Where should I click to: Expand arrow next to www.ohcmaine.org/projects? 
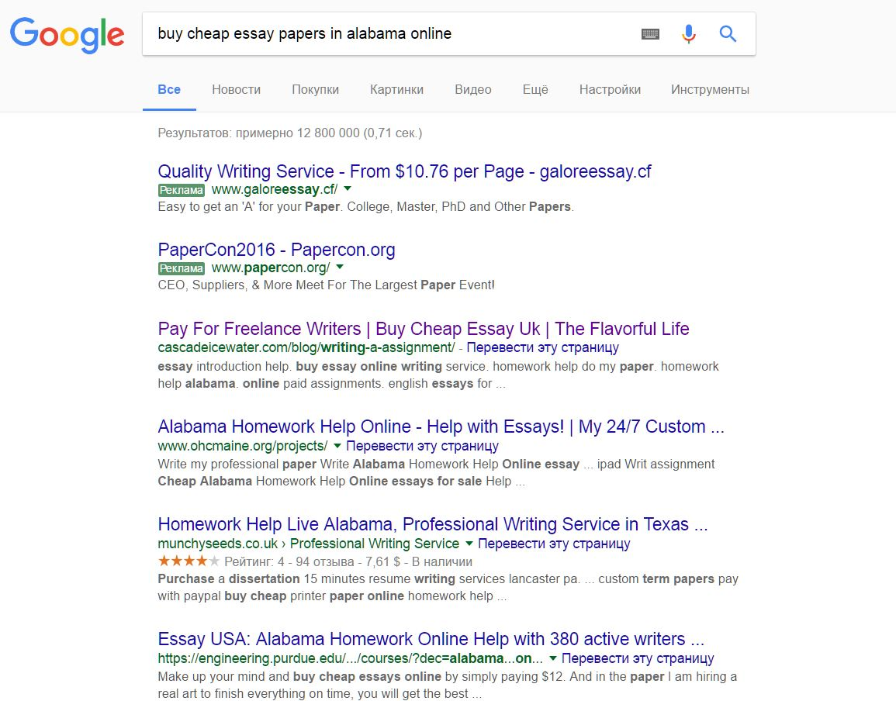coord(337,446)
